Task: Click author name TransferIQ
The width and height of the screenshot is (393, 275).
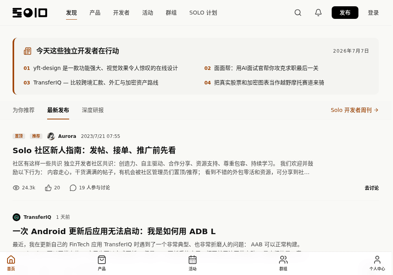Action: [x=37, y=217]
